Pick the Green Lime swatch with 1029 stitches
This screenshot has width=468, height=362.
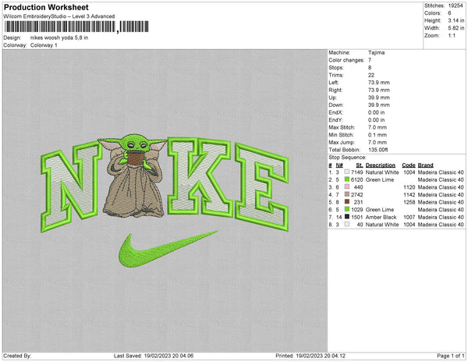(x=347, y=209)
